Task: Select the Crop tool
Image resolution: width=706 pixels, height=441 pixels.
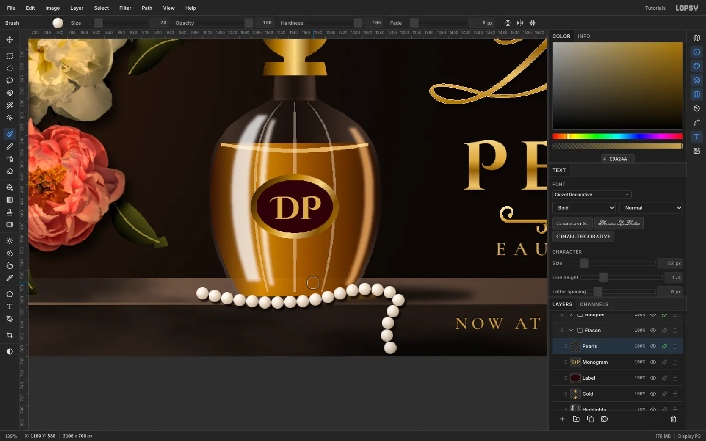Action: (x=10, y=335)
